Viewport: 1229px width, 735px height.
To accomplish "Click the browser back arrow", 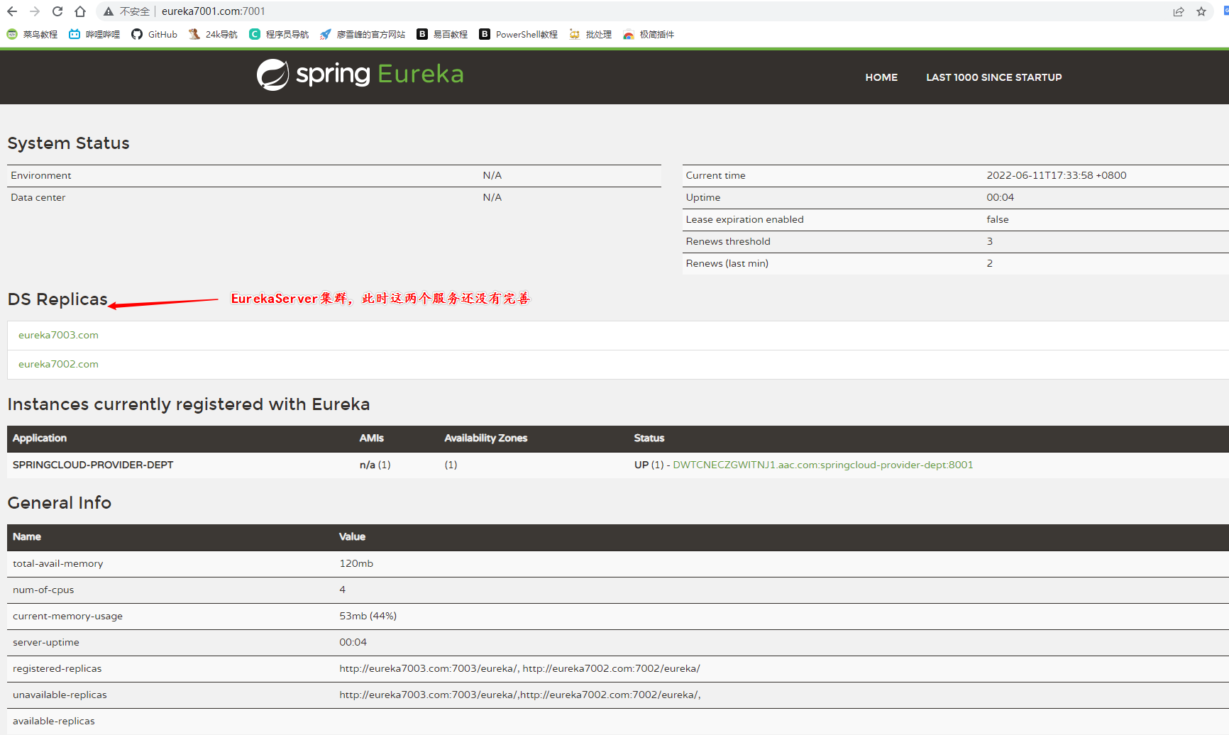I will 12,11.
